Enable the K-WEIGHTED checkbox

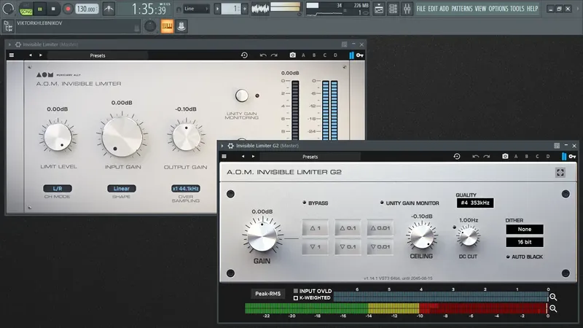point(296,298)
